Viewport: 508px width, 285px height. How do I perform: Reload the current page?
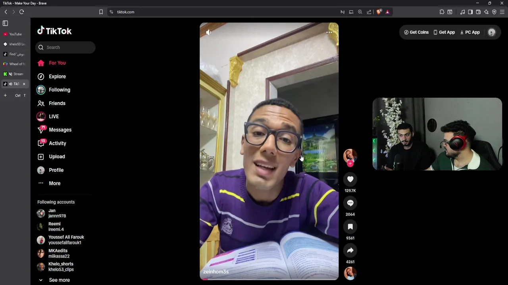click(x=21, y=12)
